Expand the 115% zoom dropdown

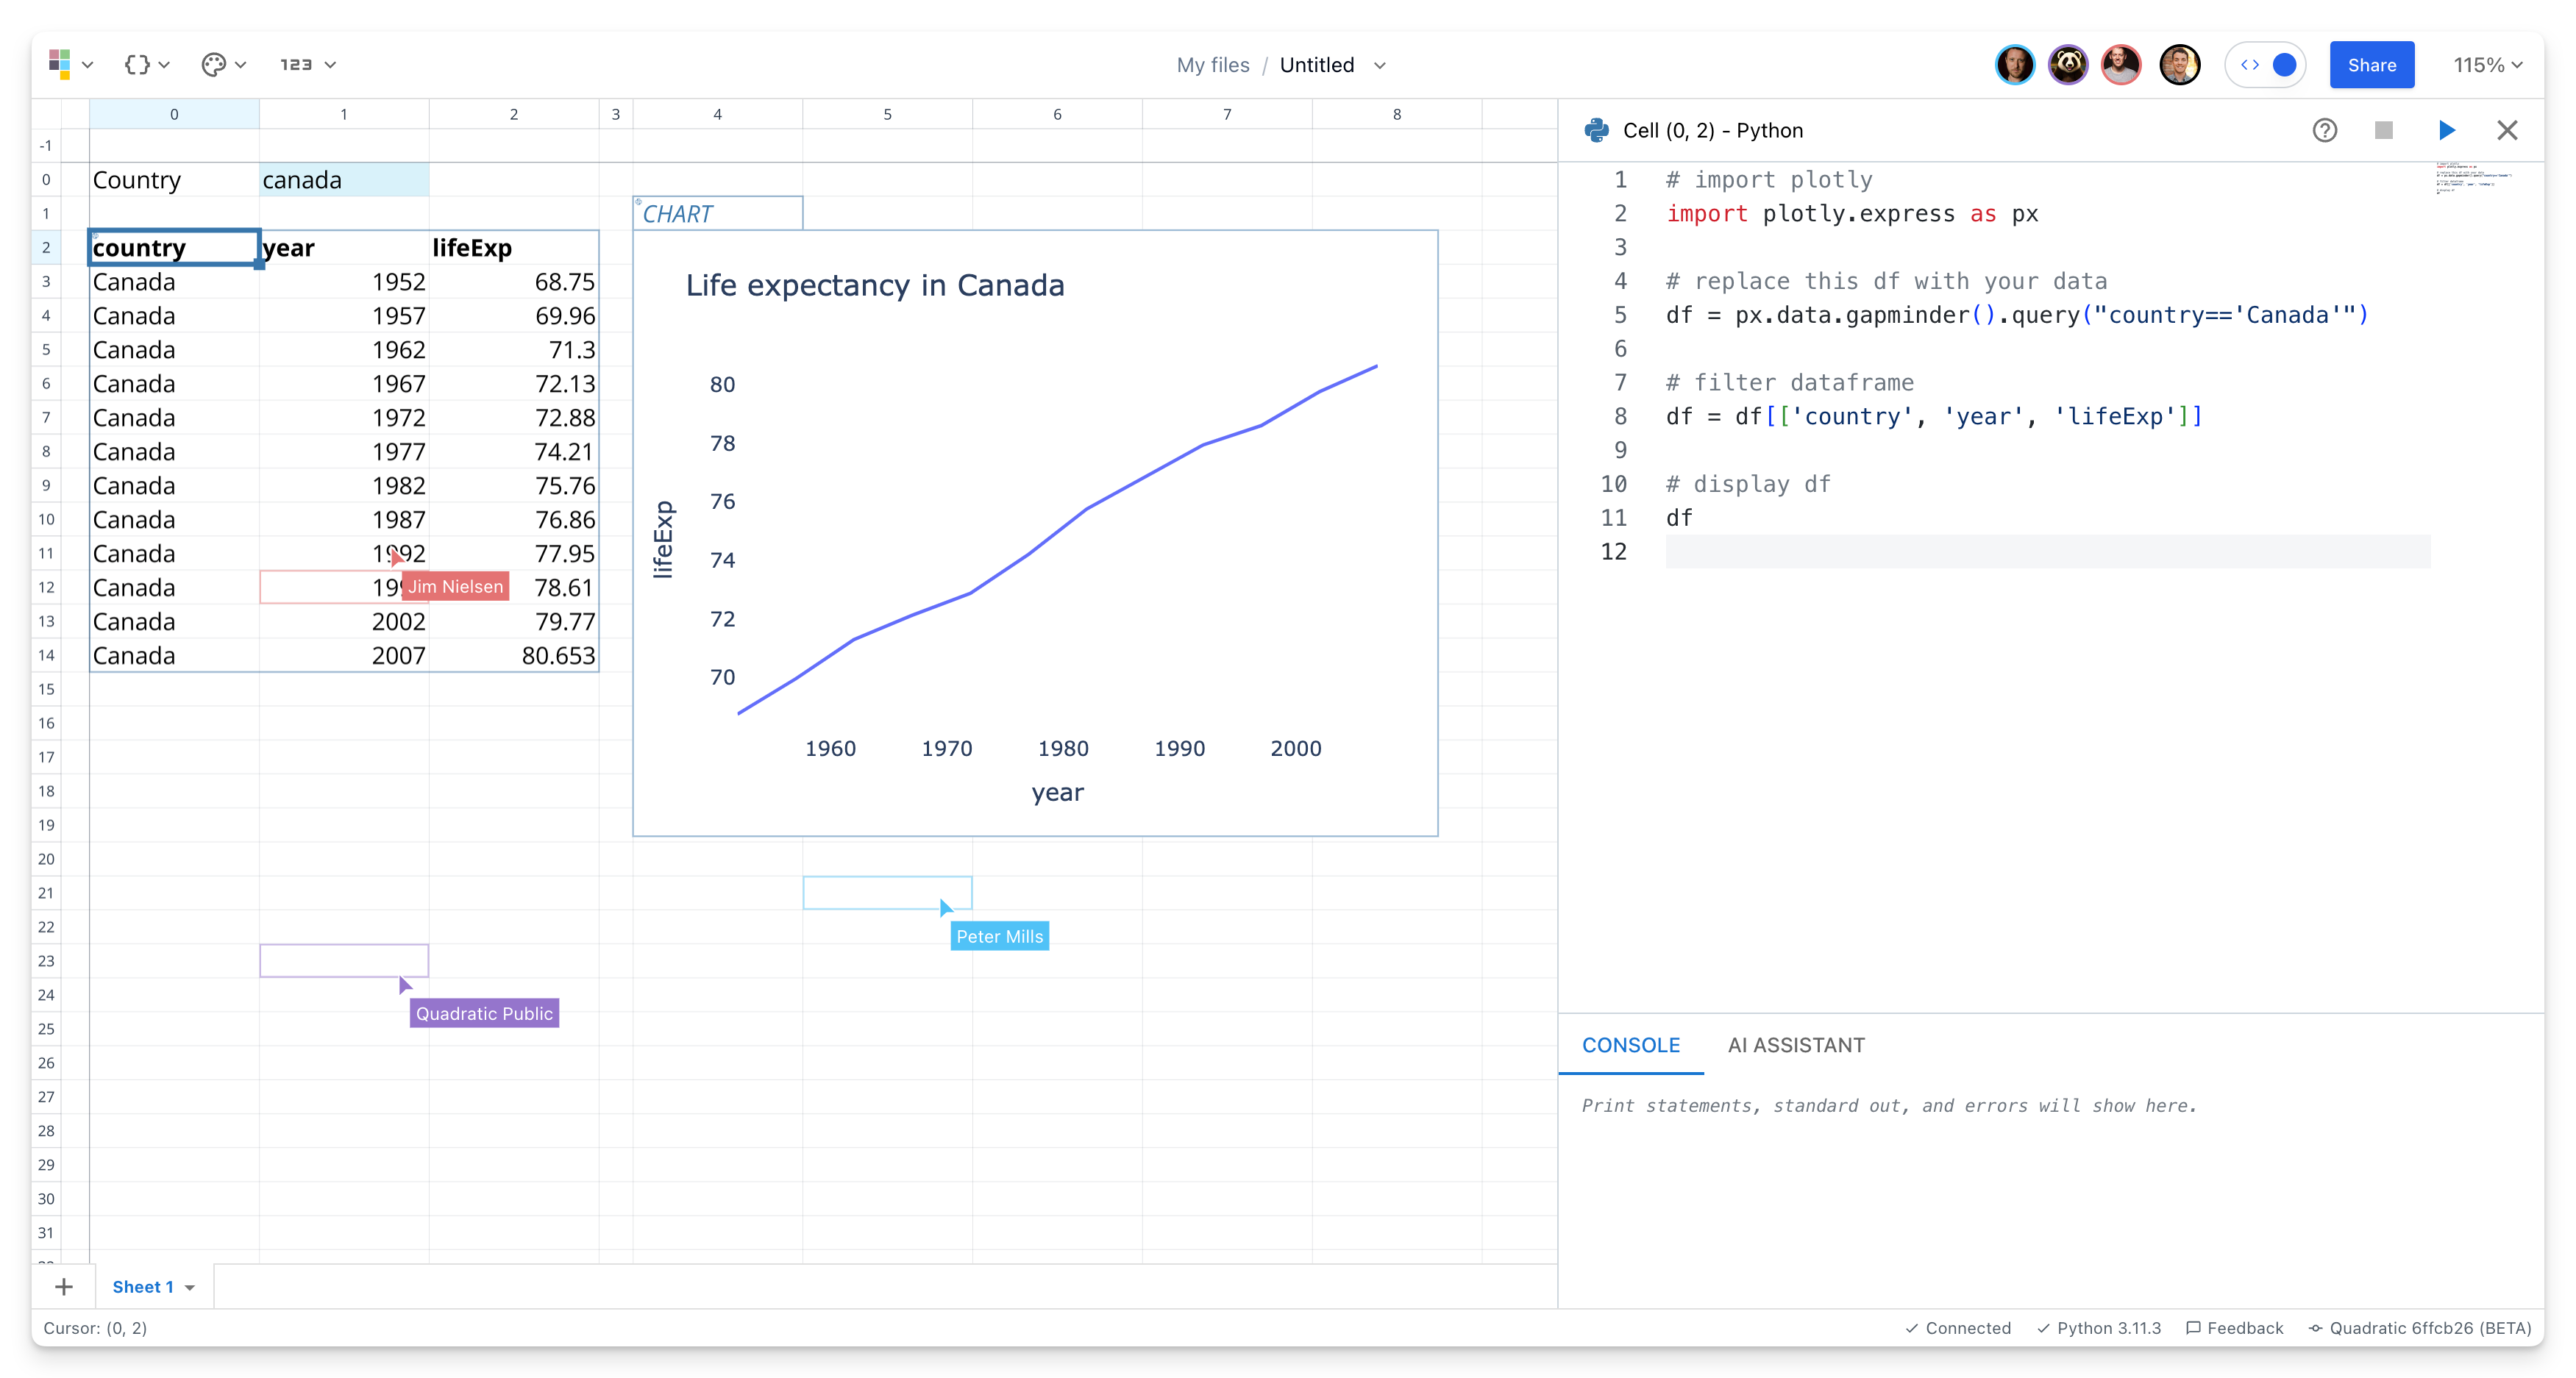tap(2488, 65)
